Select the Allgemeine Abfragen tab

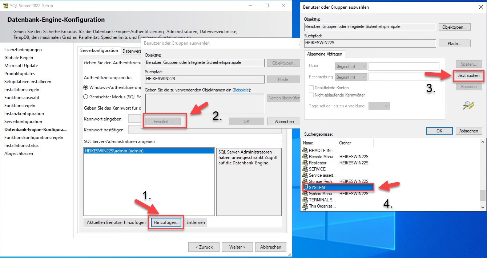click(324, 54)
